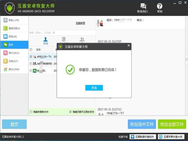Click the 2017-05-31 15:27:07 timestamp
Image resolution: width=188 pixels, height=141 pixels.
click(x=110, y=41)
